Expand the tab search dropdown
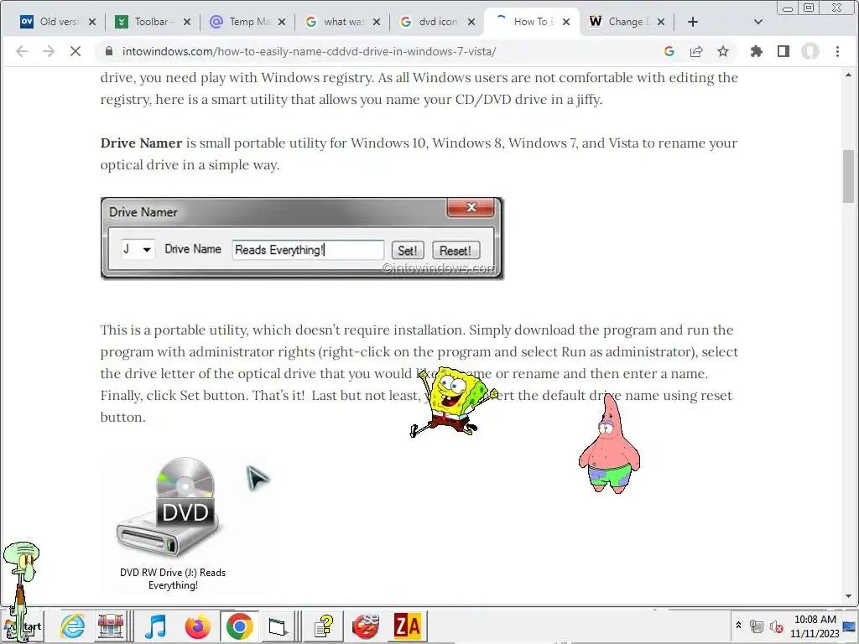The height and width of the screenshot is (644, 859). 758,22
